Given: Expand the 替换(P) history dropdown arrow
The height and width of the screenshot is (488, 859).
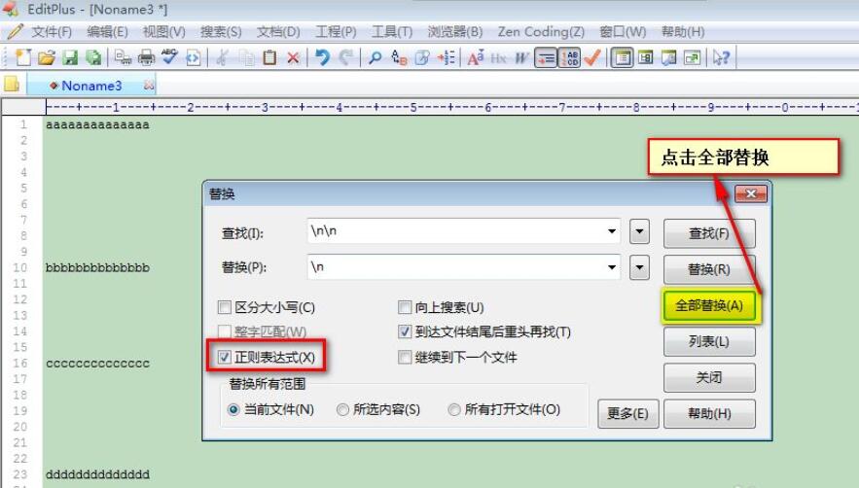Looking at the screenshot, I should [611, 267].
